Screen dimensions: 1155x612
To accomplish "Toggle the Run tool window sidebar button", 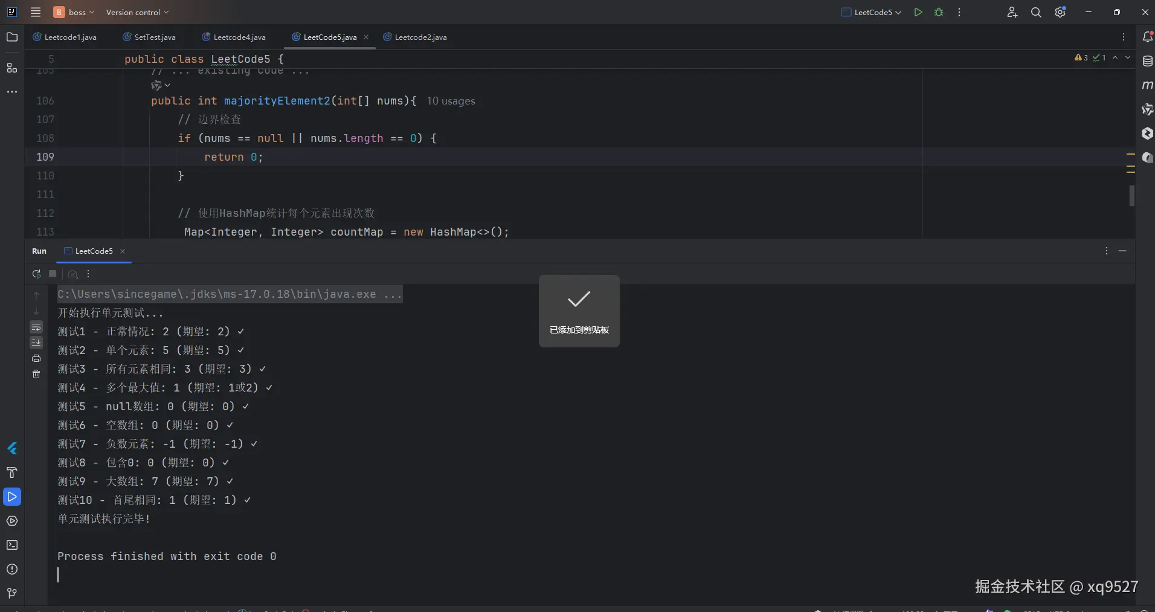I will coord(12,497).
